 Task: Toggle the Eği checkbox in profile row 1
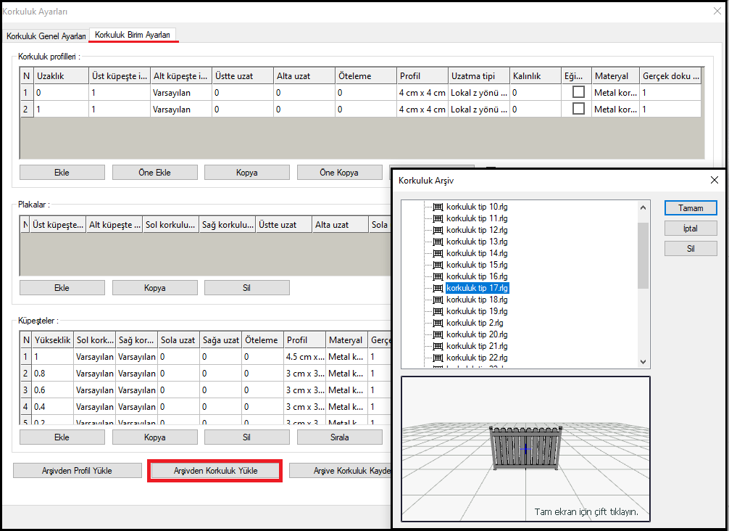(578, 92)
